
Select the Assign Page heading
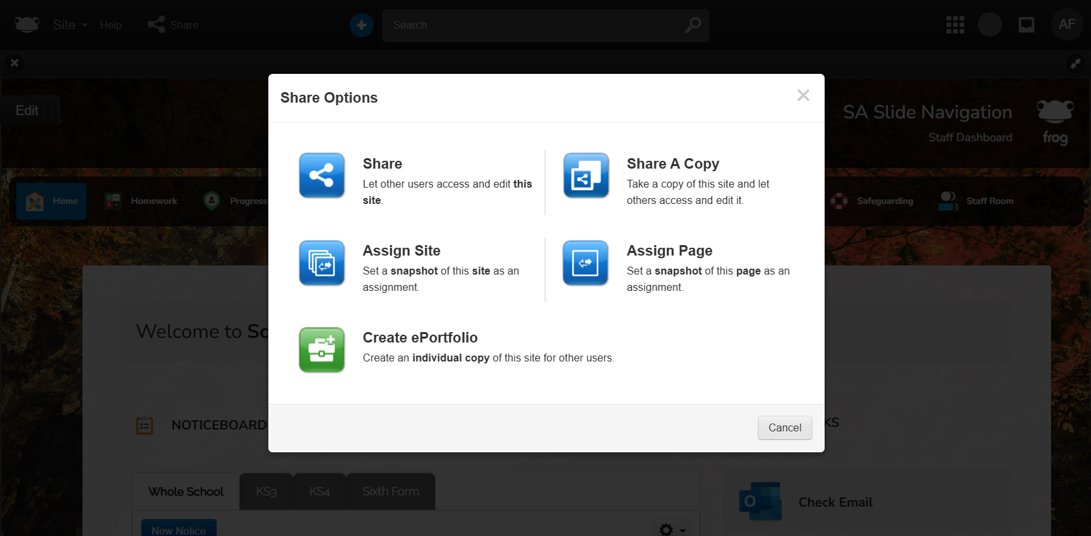pos(670,250)
